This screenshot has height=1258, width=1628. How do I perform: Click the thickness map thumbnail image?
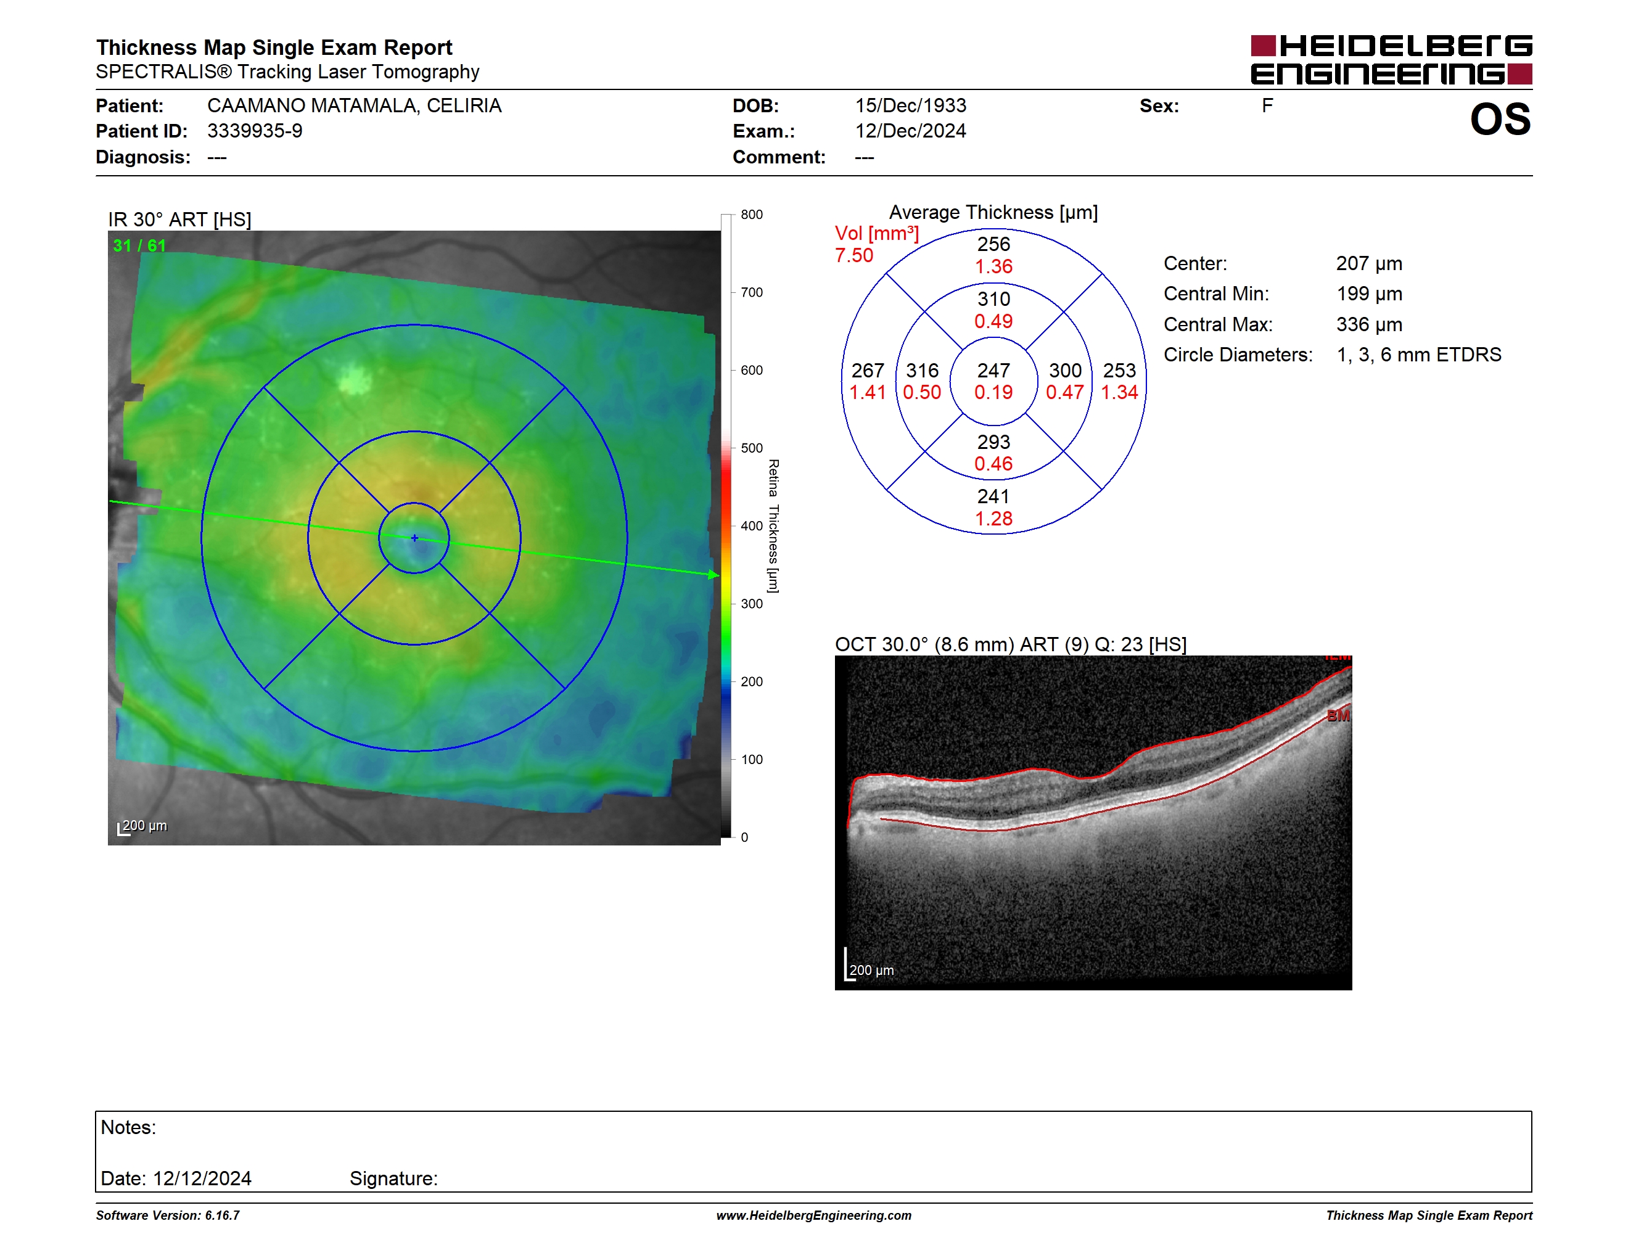414,537
